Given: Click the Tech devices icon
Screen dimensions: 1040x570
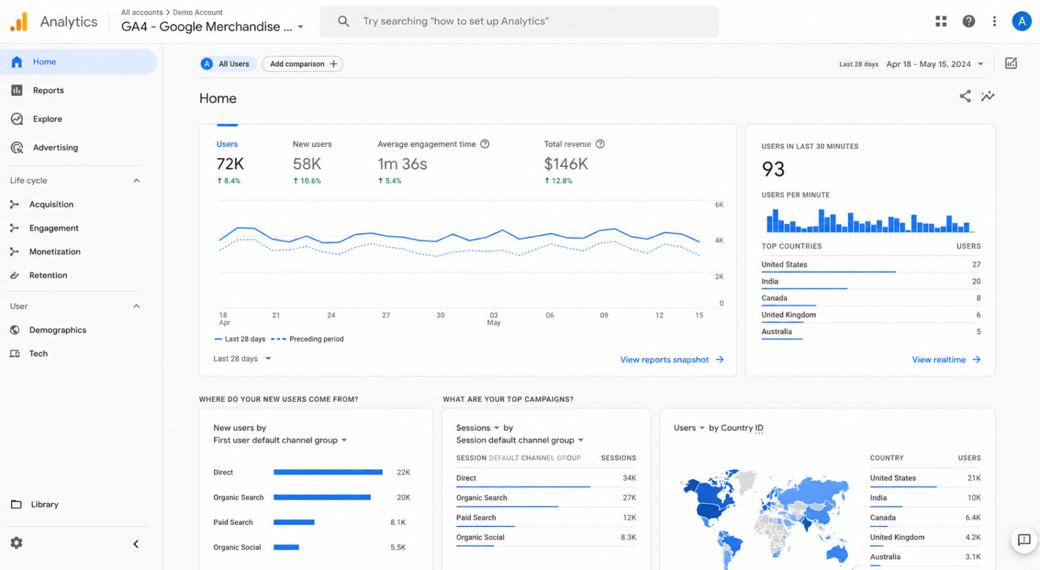Looking at the screenshot, I should [14, 354].
